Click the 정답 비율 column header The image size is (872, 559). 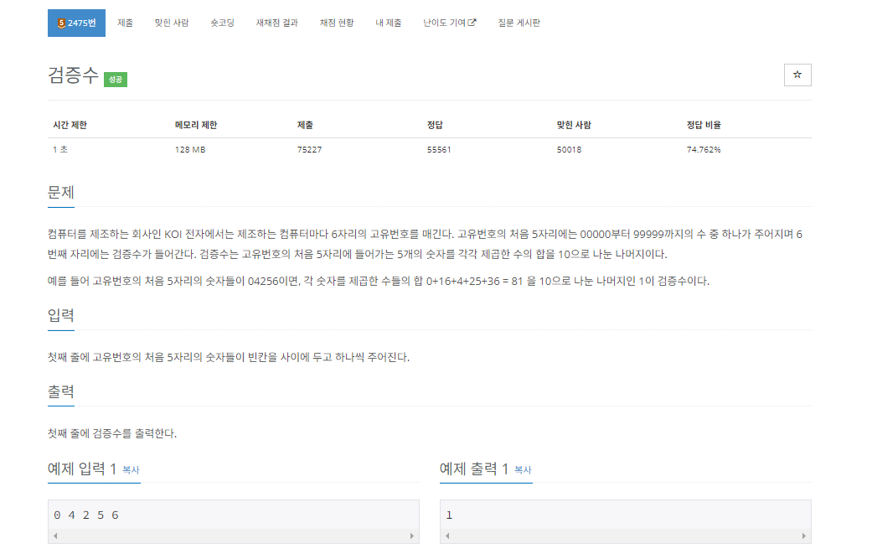point(704,125)
